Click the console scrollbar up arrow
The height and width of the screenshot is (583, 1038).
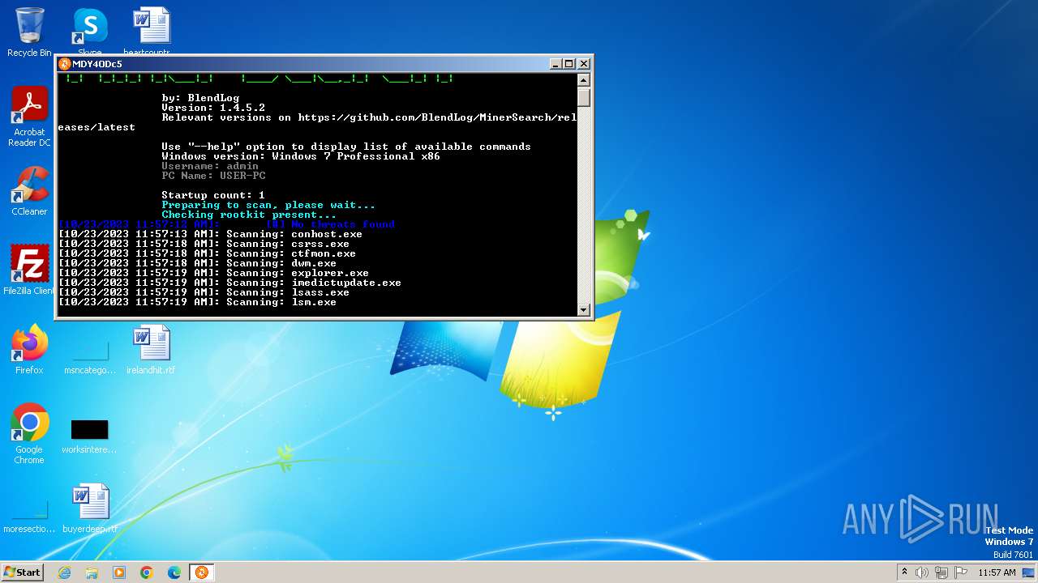click(x=583, y=80)
